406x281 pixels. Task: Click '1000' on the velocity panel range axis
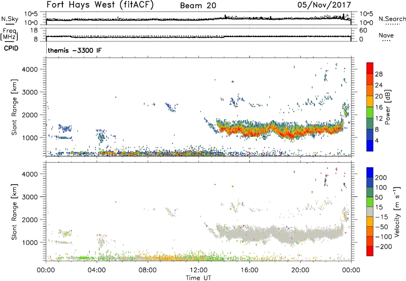click(30, 242)
